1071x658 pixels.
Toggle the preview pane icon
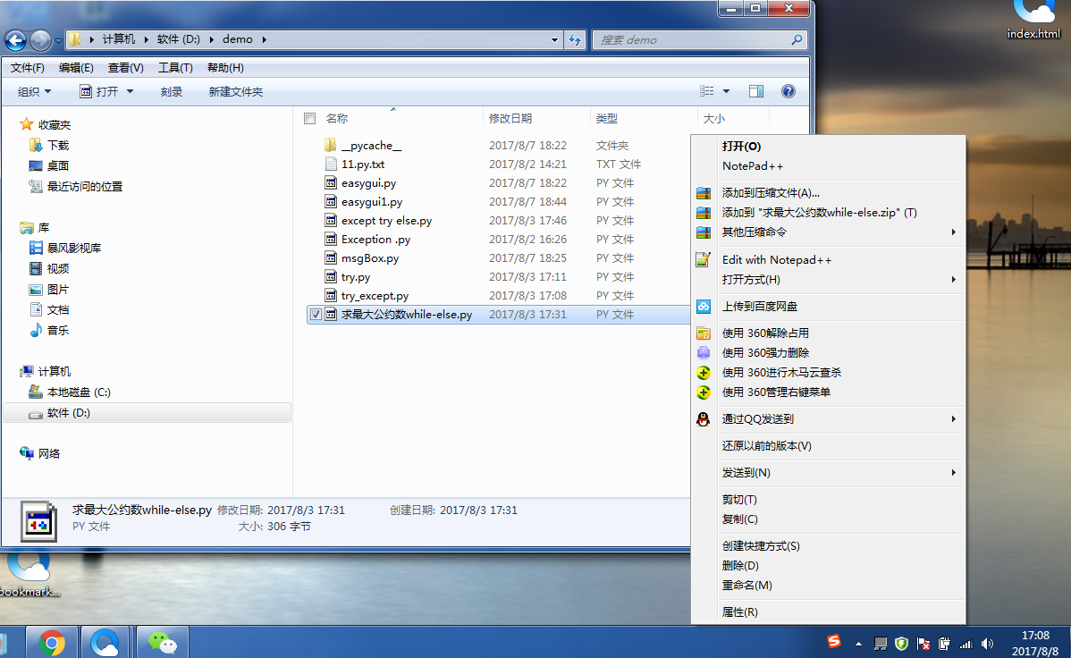coord(756,91)
